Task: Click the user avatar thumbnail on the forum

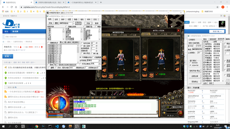Action: [x=222, y=24]
